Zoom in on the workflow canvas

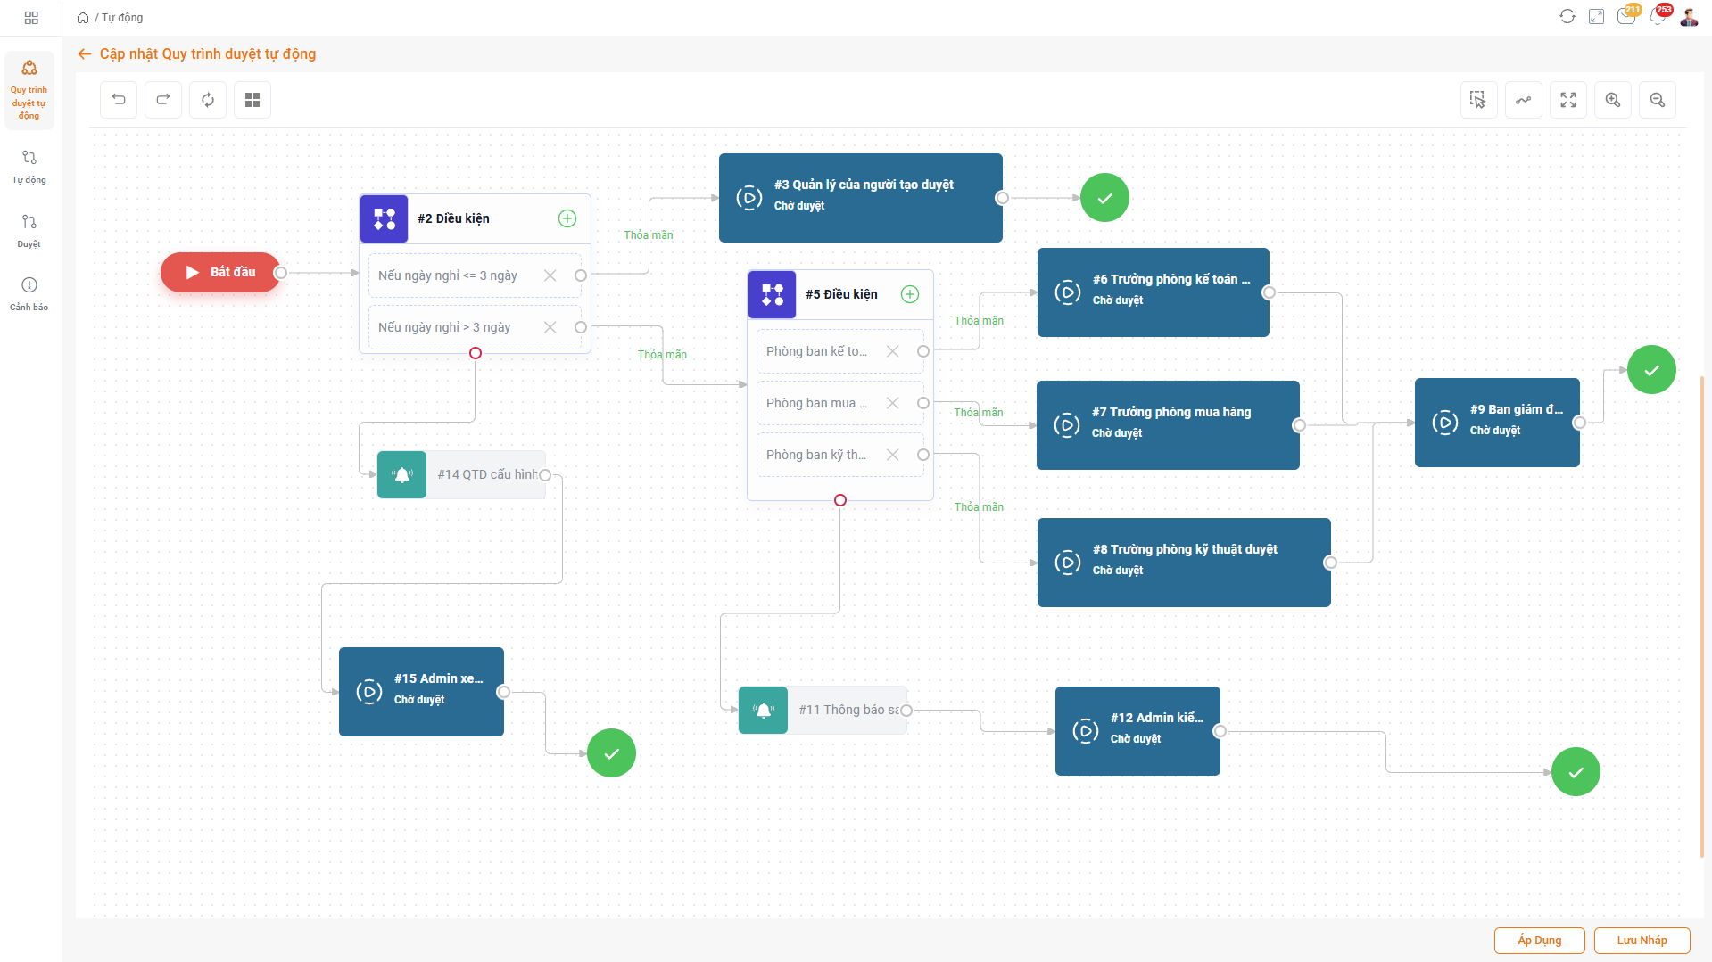1612,100
